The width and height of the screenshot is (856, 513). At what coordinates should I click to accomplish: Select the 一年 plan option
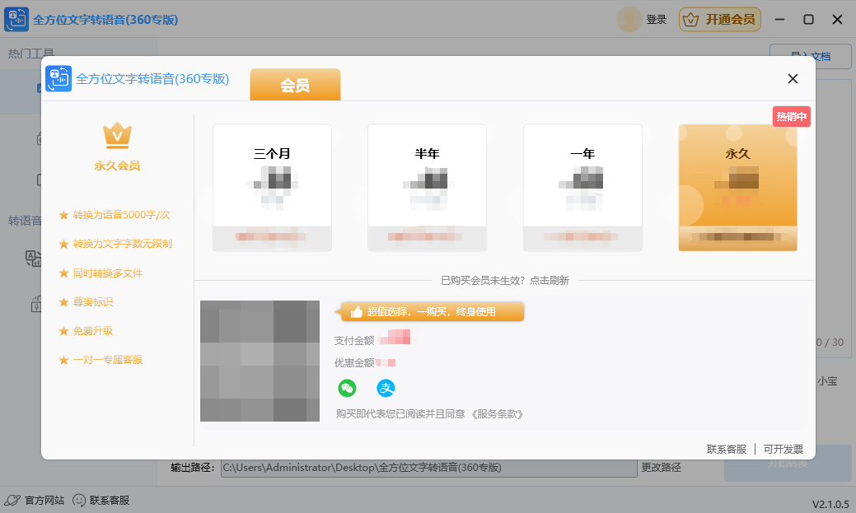point(582,185)
